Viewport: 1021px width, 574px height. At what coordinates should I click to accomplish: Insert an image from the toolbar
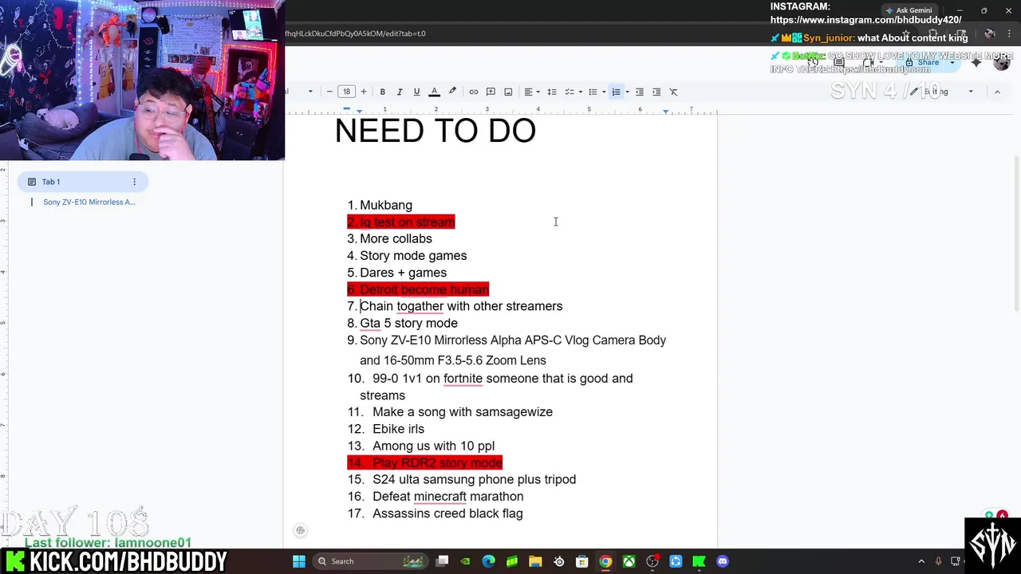pyautogui.click(x=508, y=92)
